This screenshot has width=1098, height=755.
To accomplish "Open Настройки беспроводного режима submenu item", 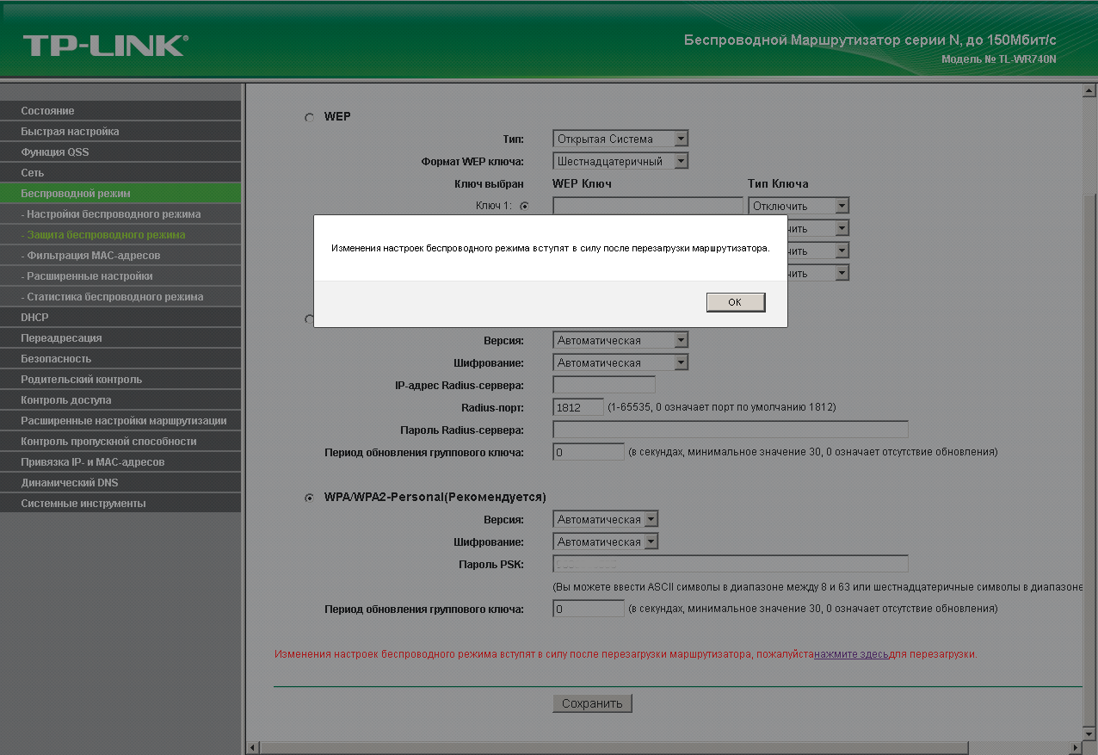I will [120, 214].
